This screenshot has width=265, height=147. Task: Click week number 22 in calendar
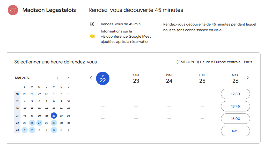(x=17, y=123)
